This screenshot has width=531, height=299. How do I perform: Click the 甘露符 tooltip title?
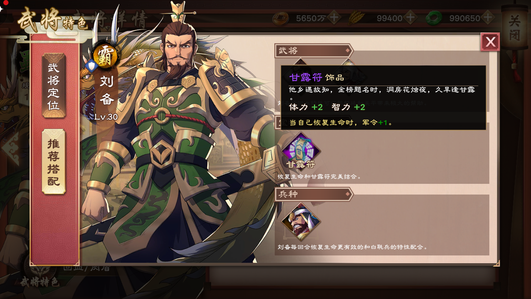(306, 77)
